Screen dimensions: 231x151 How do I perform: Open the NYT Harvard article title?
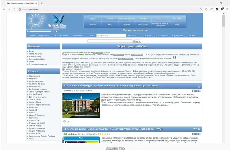pyautogui.click(x=111, y=86)
